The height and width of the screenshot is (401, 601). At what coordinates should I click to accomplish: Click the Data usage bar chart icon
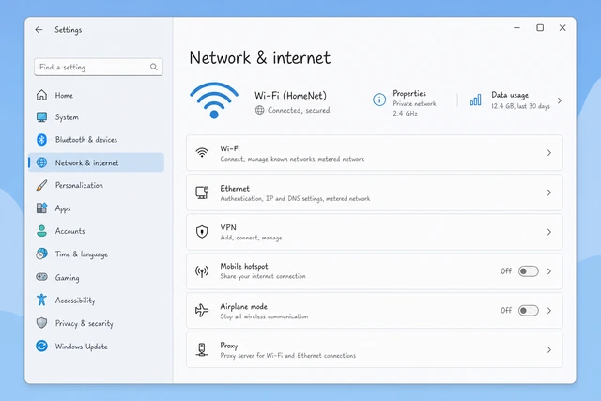point(475,100)
